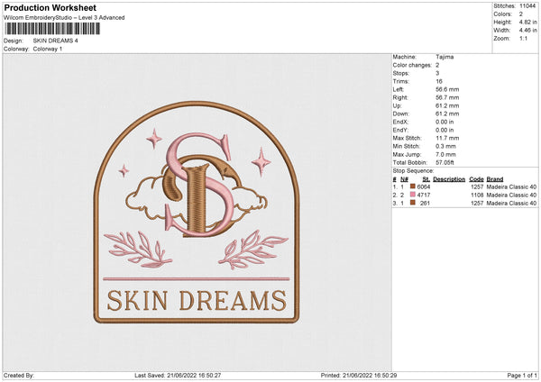541x382 pixels.
Task: Click the 'Brand' column header
Action: click(495, 179)
